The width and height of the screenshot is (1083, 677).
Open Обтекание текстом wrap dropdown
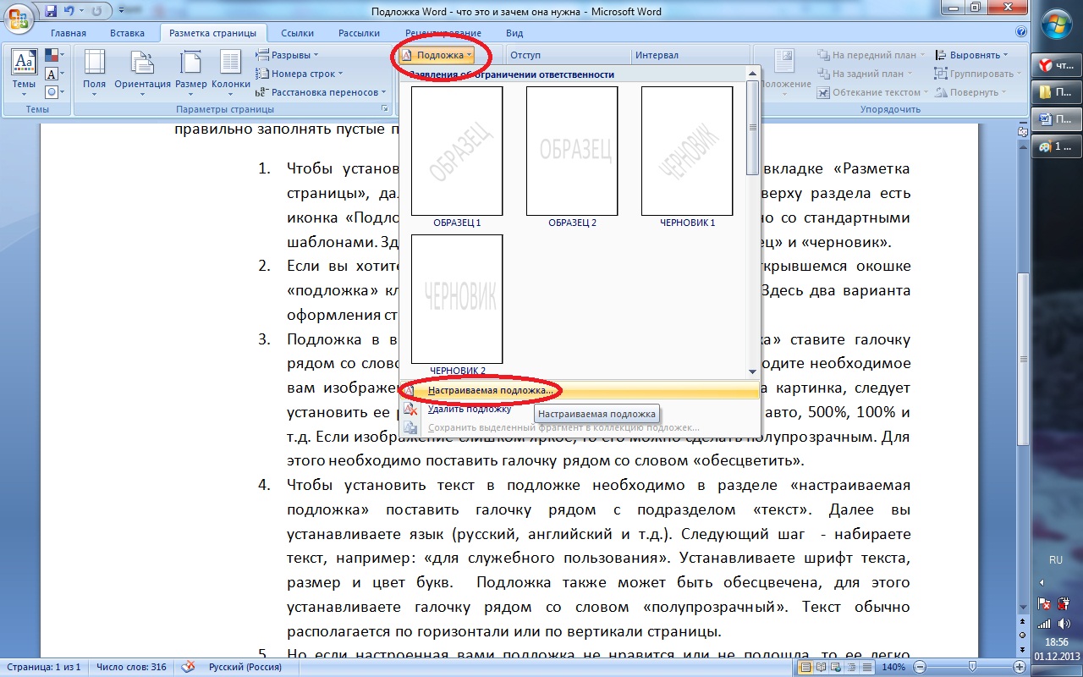[872, 91]
